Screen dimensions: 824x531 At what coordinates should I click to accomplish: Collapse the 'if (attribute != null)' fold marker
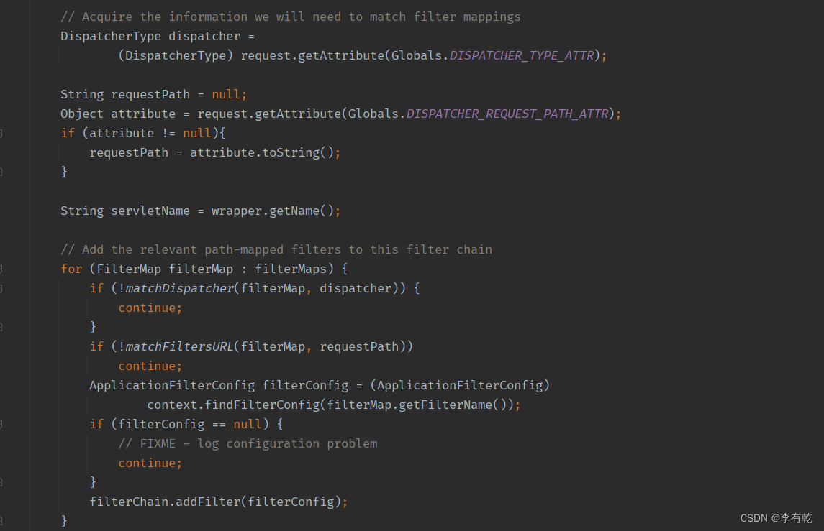[x=1, y=133]
